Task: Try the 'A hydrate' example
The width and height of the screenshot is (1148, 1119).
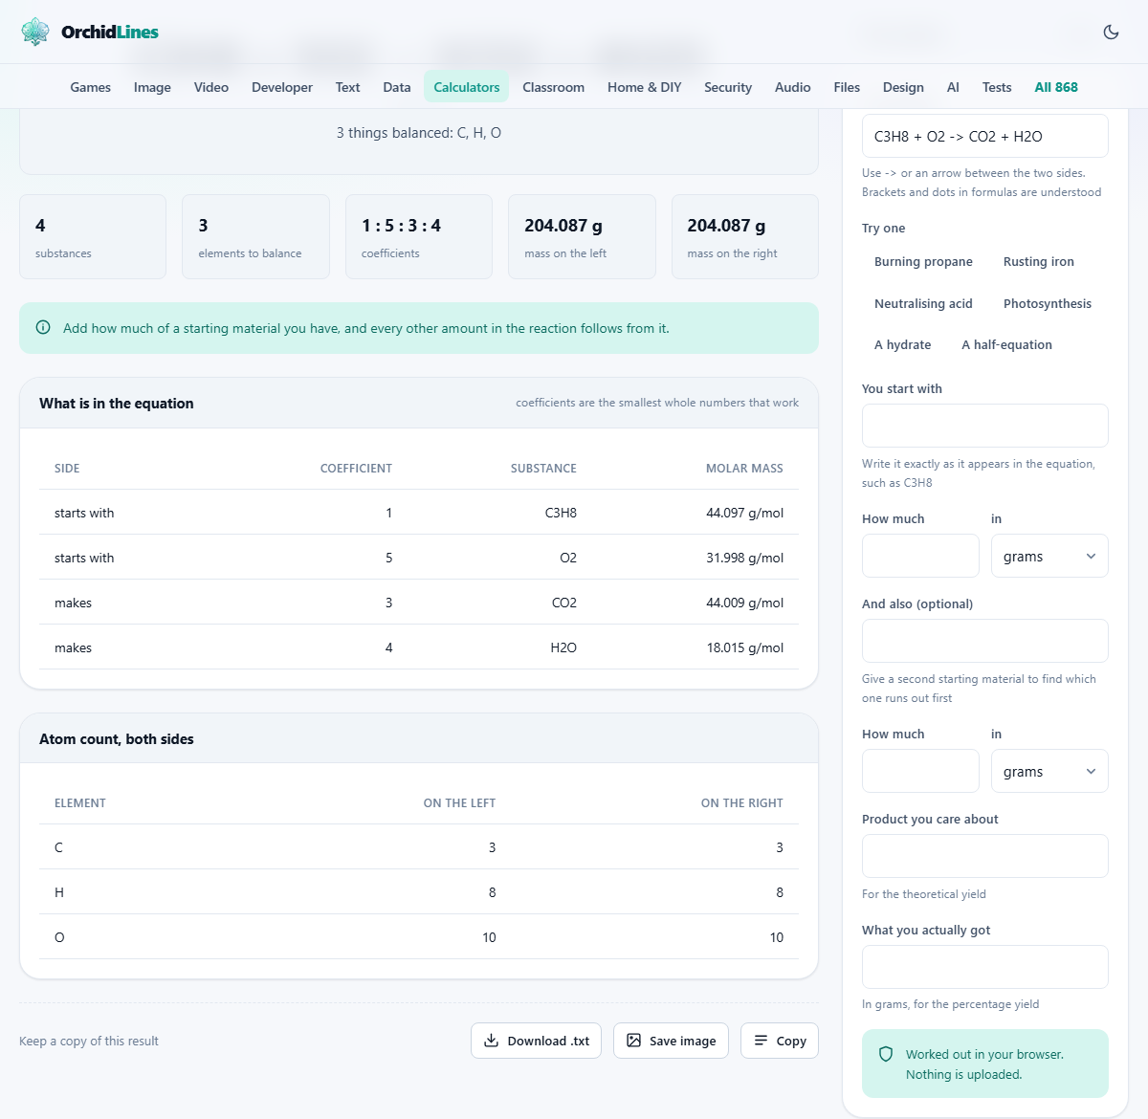Action: [x=902, y=345]
